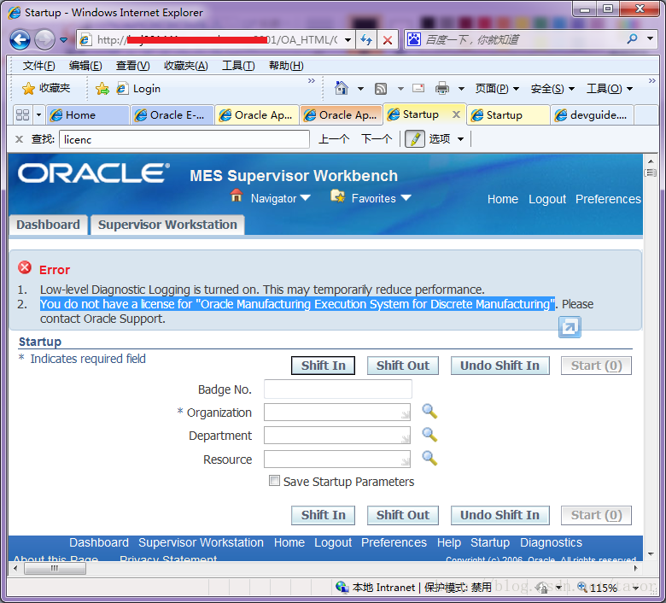Image resolution: width=666 pixels, height=603 pixels.
Task: Click the zoom level magnifier icon
Action: point(582,588)
